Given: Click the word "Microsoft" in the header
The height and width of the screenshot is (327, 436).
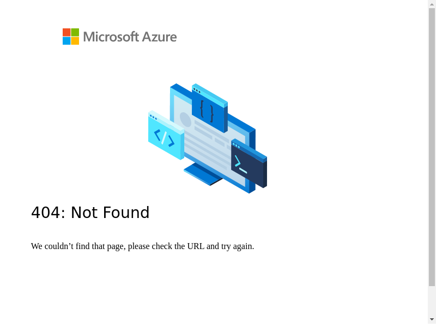Looking at the screenshot, I should (x=111, y=37).
